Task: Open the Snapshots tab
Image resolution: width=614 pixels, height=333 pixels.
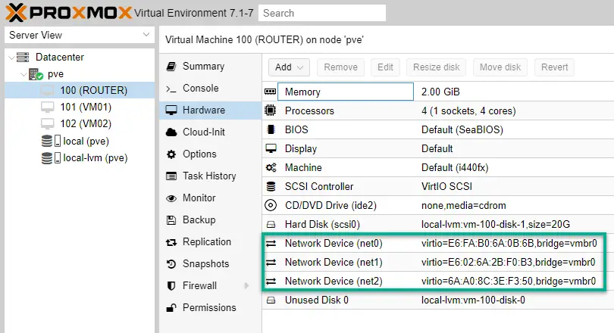Action: click(x=210, y=263)
